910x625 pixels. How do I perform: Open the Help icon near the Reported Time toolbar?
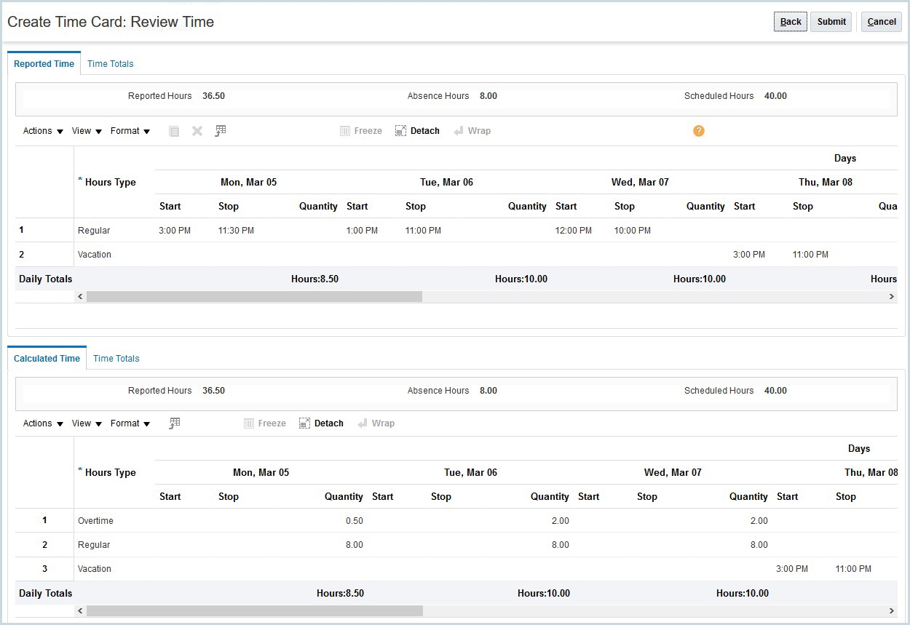tap(698, 130)
